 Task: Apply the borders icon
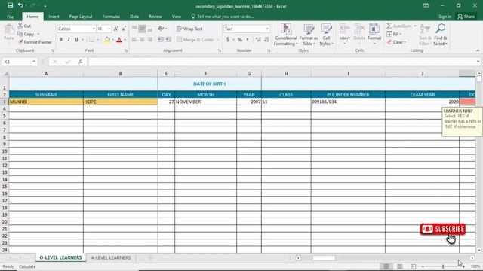91,40
